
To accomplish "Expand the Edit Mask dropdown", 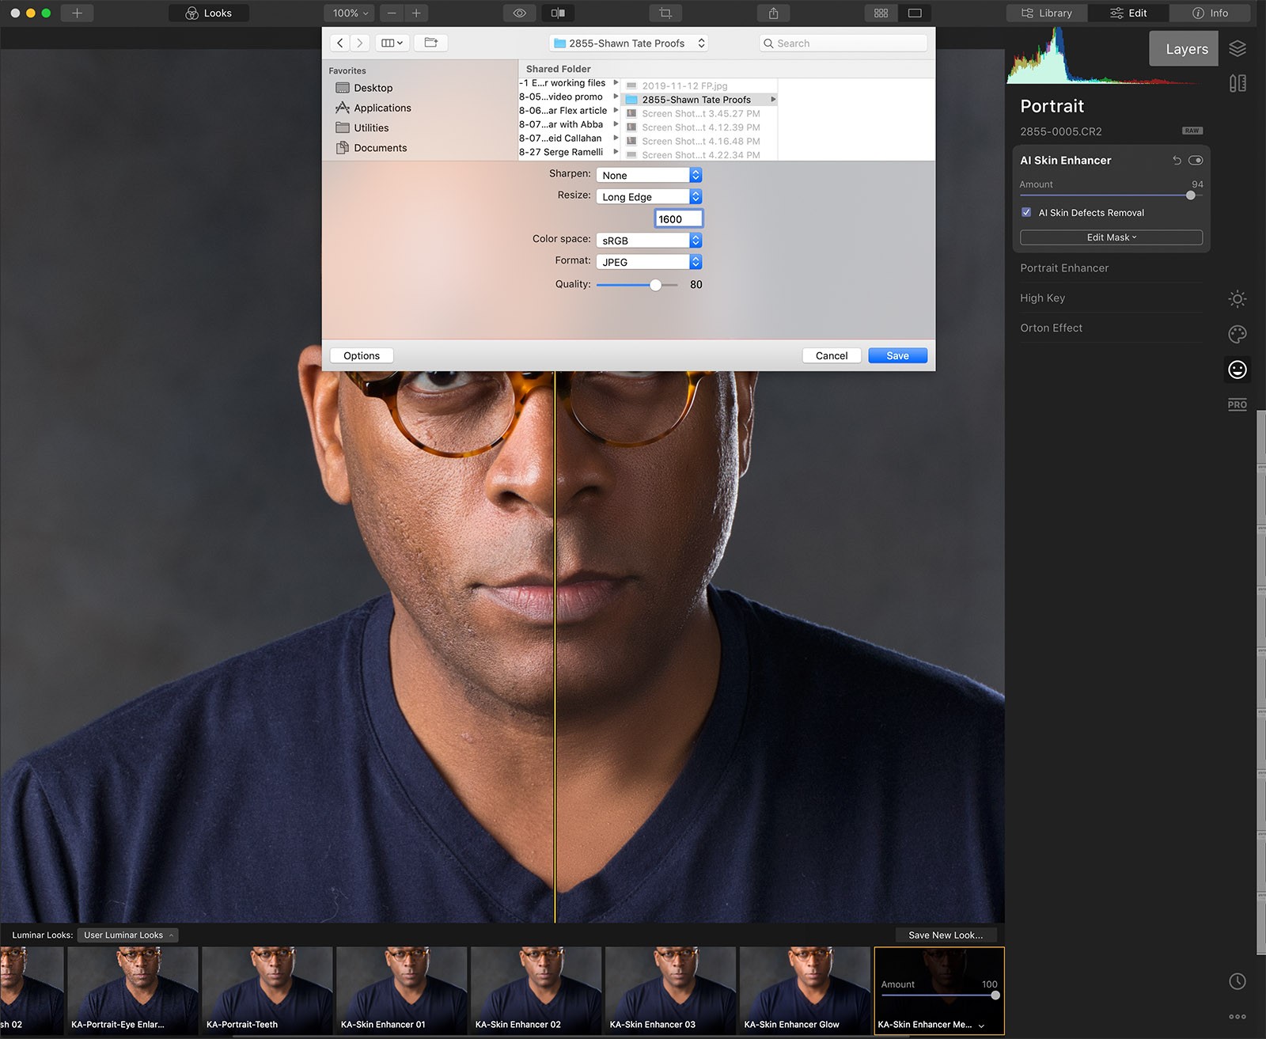I will coord(1111,237).
